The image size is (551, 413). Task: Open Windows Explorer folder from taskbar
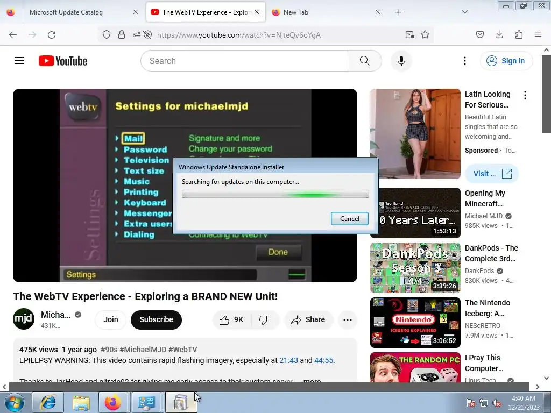[81, 402]
